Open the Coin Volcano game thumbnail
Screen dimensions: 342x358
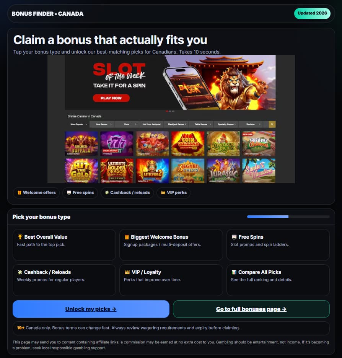point(188,143)
